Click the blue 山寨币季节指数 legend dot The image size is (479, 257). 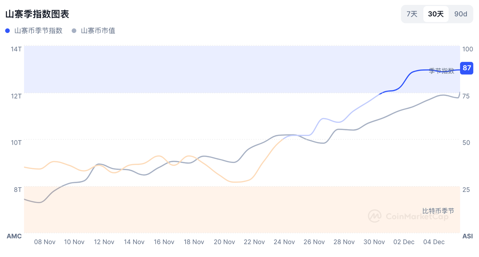click(x=7, y=31)
